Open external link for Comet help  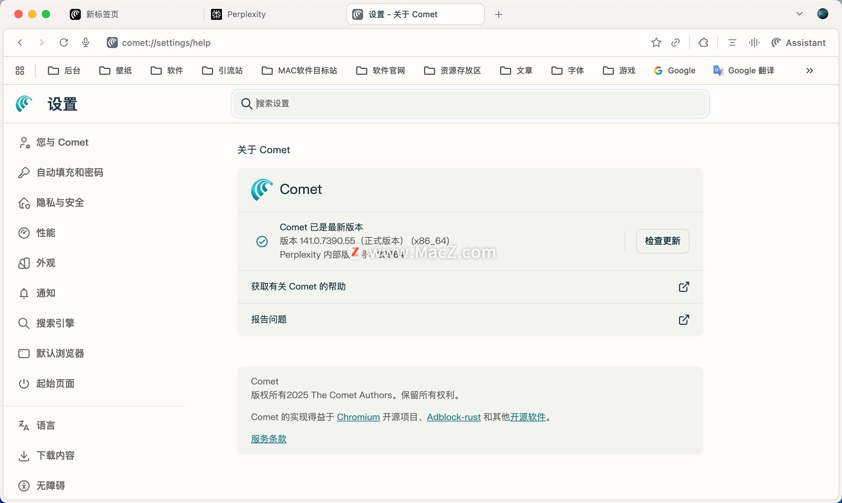pyautogui.click(x=684, y=287)
